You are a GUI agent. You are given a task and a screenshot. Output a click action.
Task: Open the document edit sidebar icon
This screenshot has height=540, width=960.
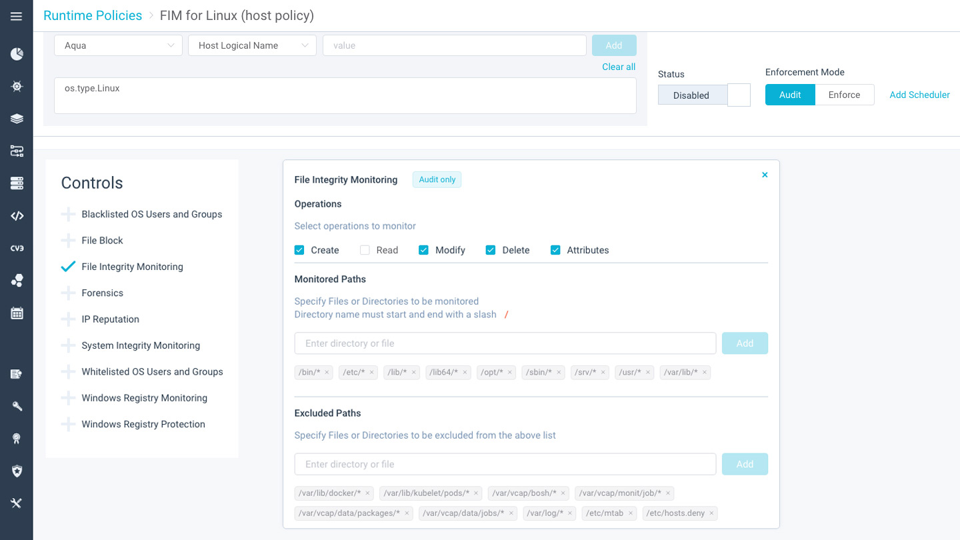point(17,374)
